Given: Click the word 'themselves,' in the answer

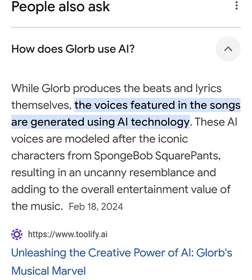Looking at the screenshot, I should (x=41, y=105).
